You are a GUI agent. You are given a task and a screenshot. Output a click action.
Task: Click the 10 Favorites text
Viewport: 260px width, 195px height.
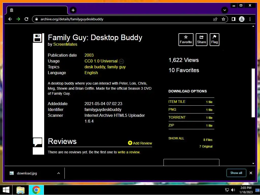(184, 70)
